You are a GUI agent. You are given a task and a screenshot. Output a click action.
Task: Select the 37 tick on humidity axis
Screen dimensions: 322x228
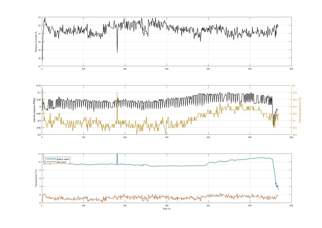39,66
